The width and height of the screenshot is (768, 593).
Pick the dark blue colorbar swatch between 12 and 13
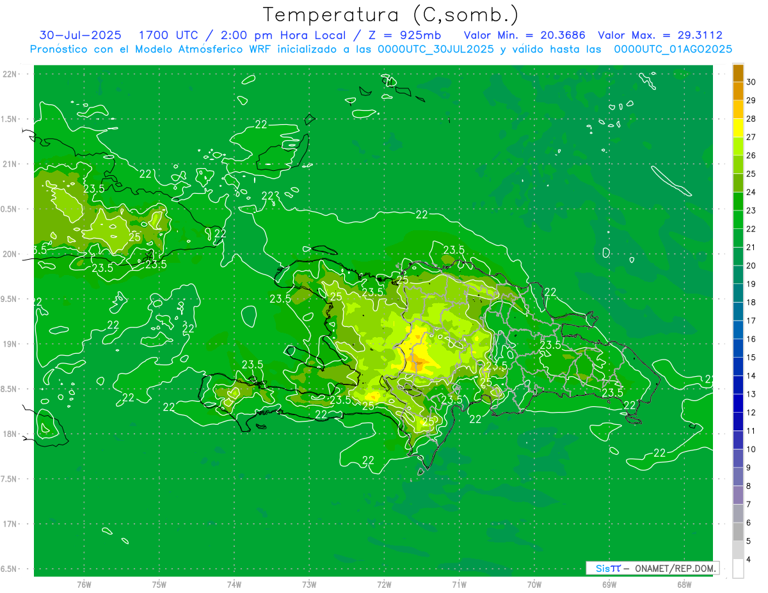pos(738,403)
